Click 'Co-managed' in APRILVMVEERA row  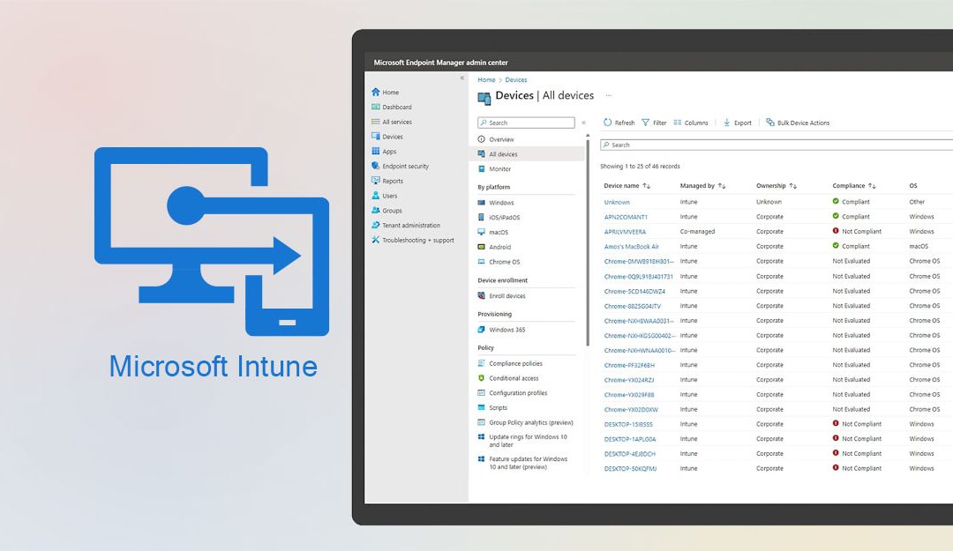[697, 232]
